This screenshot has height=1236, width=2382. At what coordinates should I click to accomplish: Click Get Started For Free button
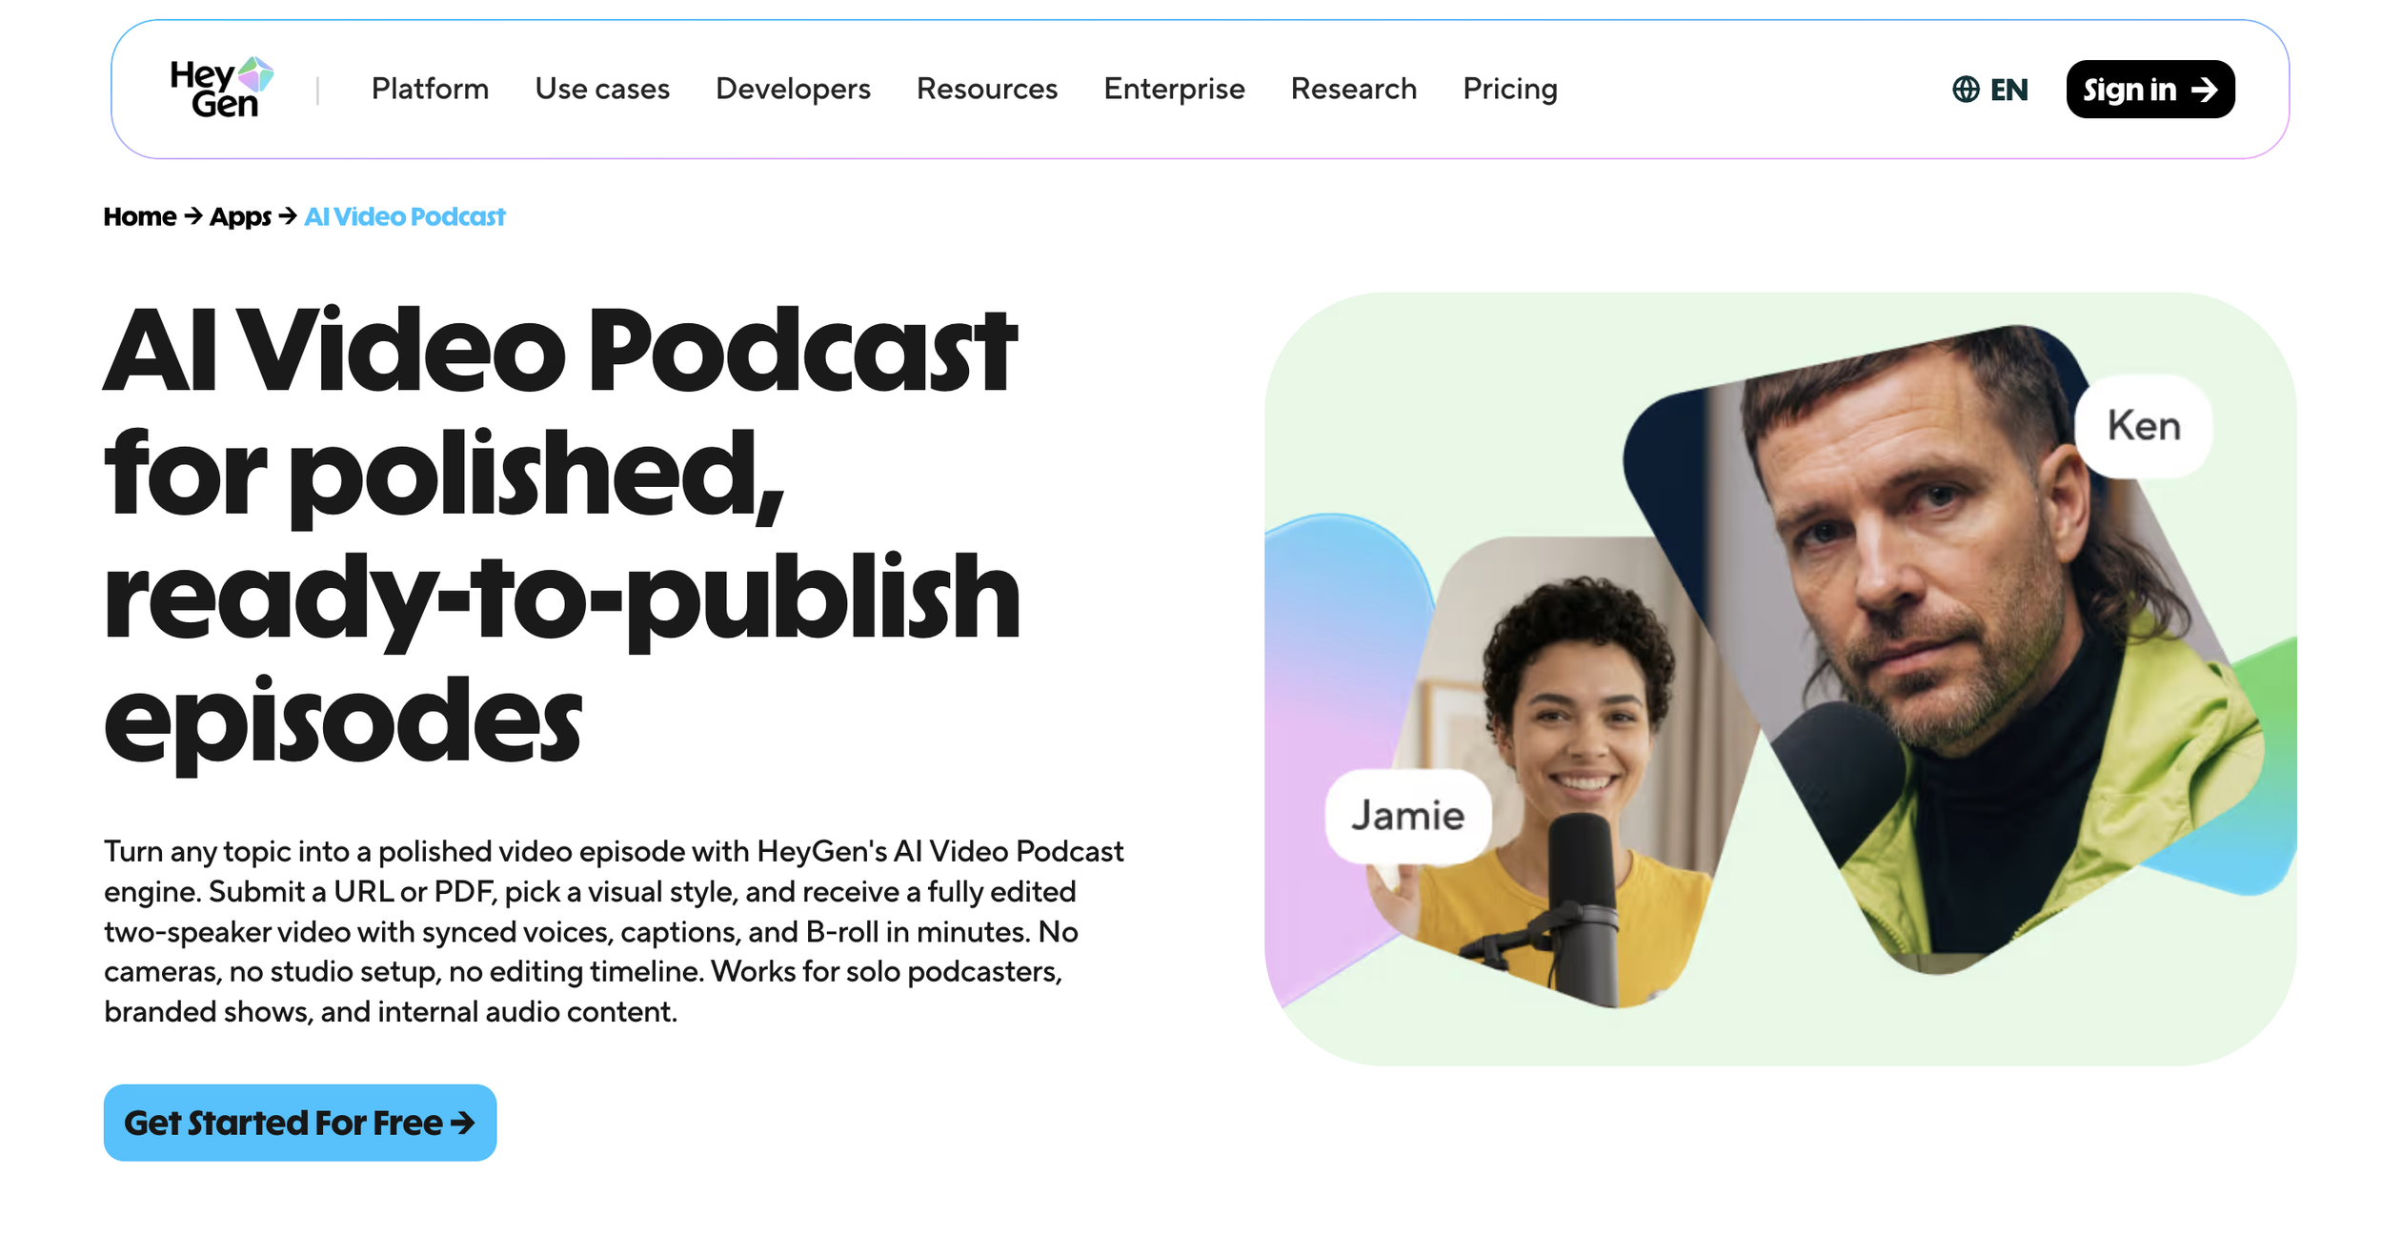[x=300, y=1122]
